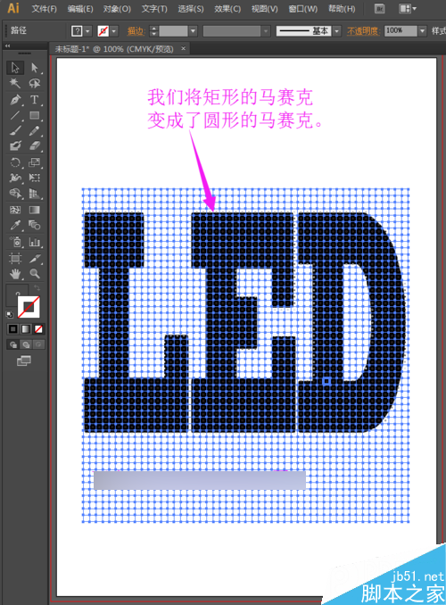Select the Eyedropper tool

click(15, 225)
